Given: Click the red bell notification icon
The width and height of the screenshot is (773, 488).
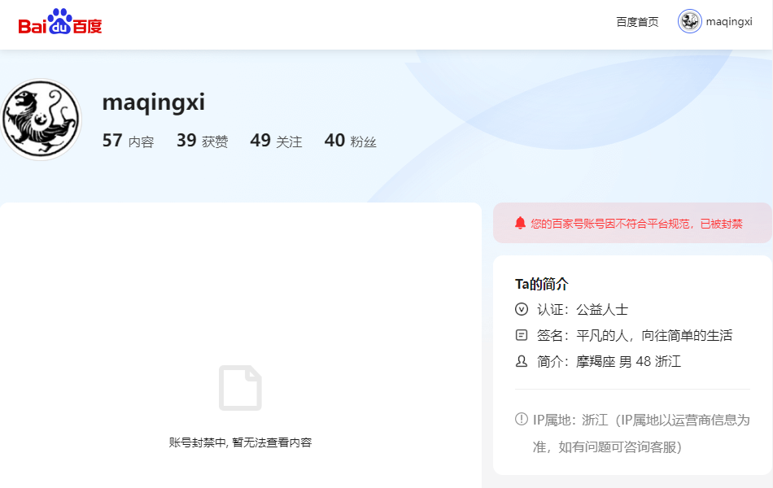Looking at the screenshot, I should [520, 223].
